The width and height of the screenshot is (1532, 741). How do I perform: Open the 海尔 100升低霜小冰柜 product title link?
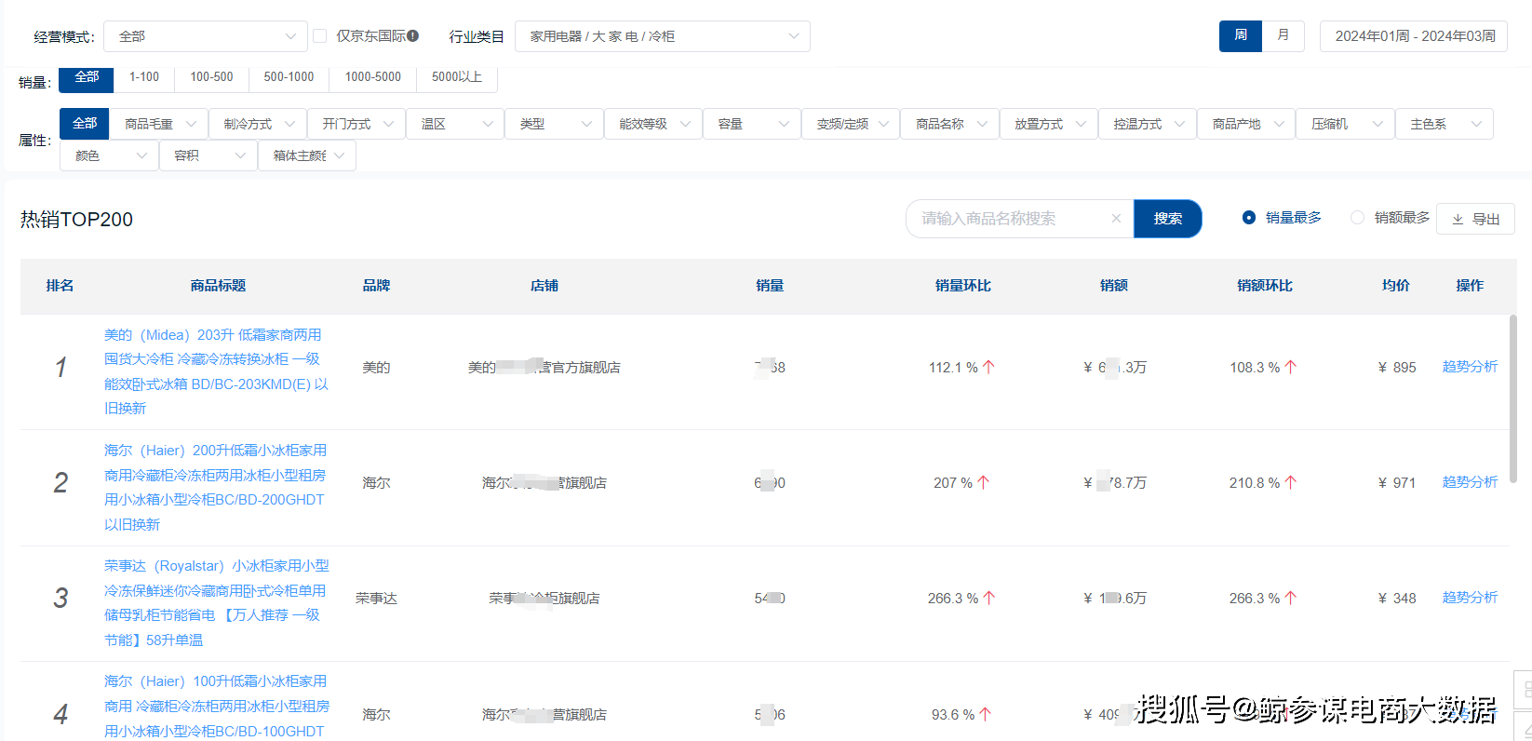216,706
